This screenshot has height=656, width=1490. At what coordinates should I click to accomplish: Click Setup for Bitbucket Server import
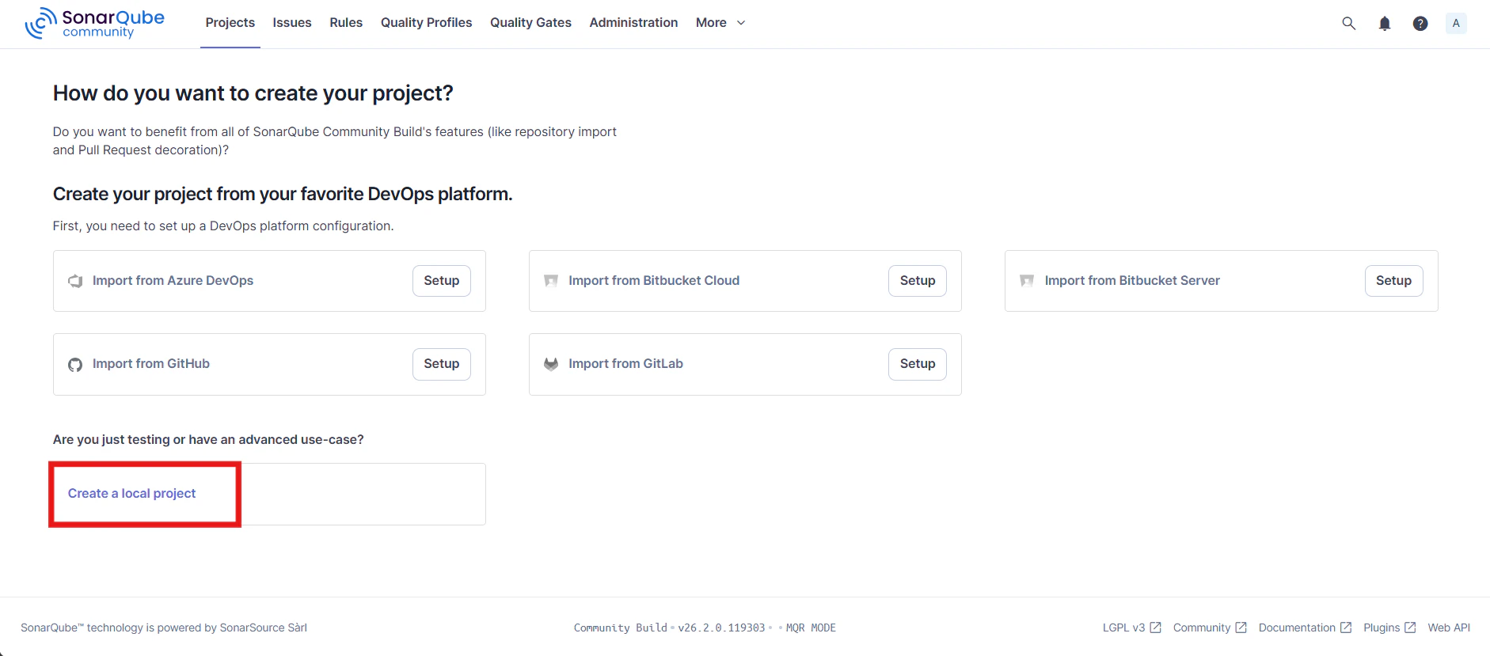1393,281
